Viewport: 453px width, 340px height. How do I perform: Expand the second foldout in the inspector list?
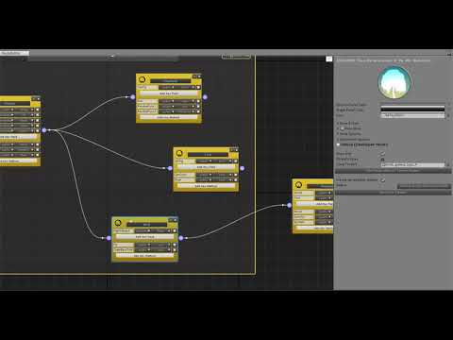tap(338, 128)
